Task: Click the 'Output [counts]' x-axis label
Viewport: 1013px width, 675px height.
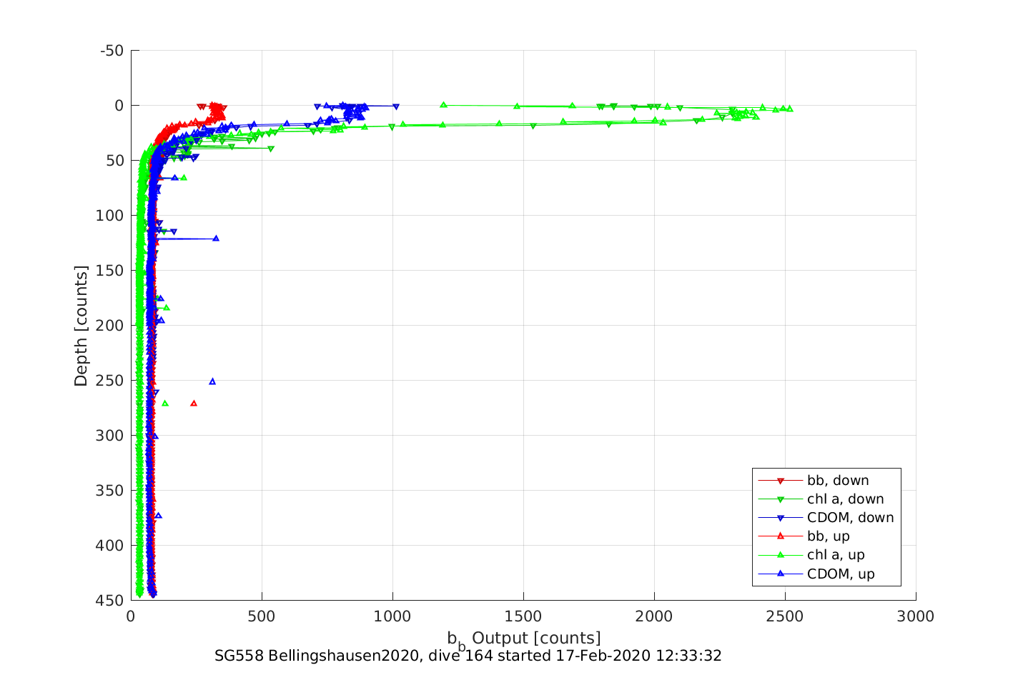Action: coord(536,638)
